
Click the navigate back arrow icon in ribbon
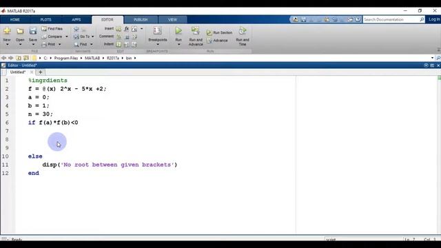[x=76, y=29]
